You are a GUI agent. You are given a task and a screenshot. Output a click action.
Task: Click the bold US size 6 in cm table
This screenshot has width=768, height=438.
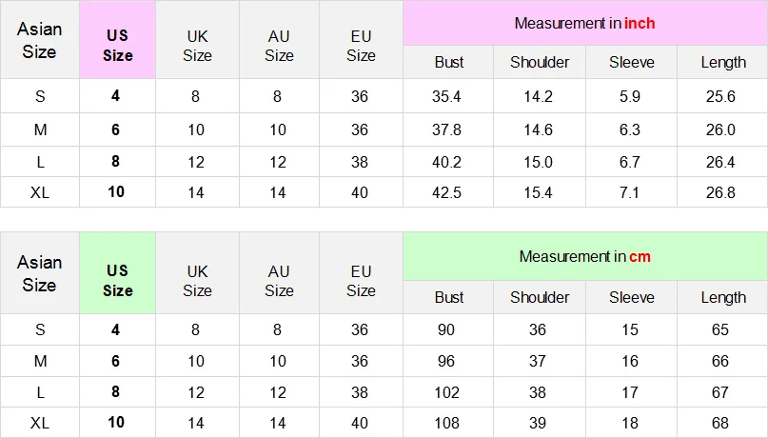pyautogui.click(x=115, y=361)
